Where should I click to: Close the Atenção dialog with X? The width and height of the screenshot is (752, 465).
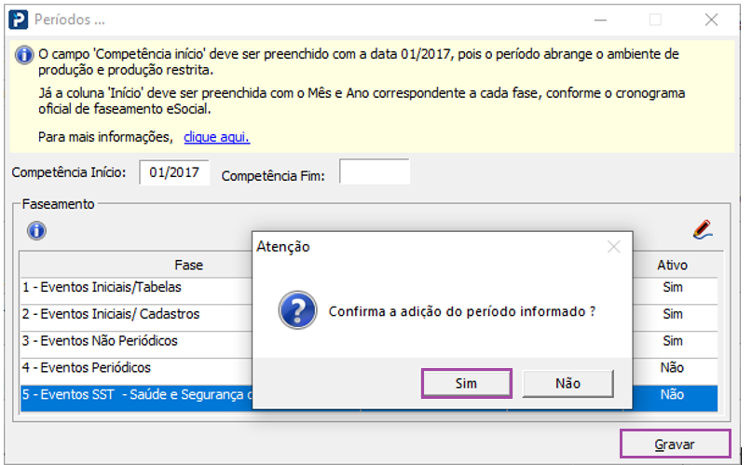(x=613, y=247)
